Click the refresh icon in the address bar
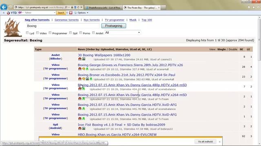The height and width of the screenshot is (146, 261). tap(78, 7)
